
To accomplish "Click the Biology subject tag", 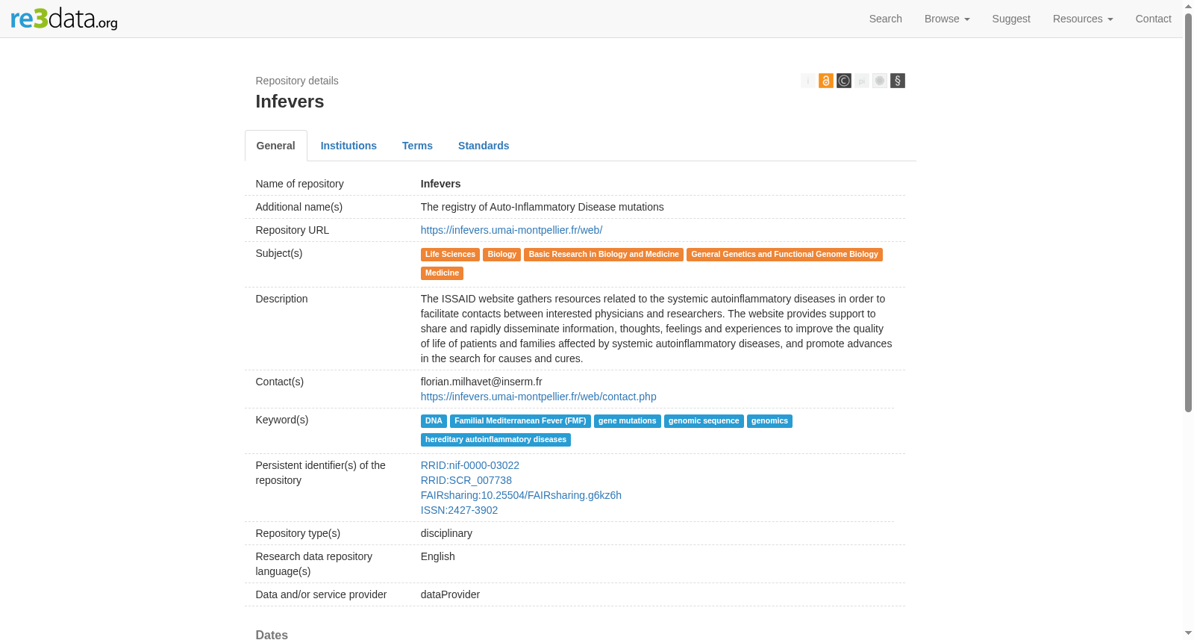I will point(501,255).
